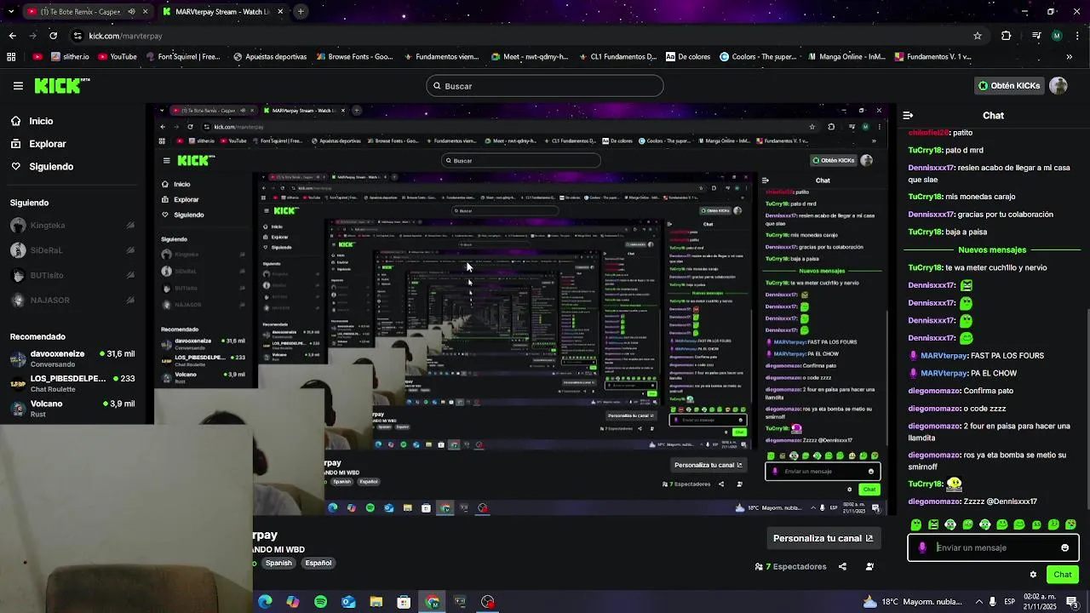Click the share stream icon
The height and width of the screenshot is (613, 1090).
(x=842, y=566)
